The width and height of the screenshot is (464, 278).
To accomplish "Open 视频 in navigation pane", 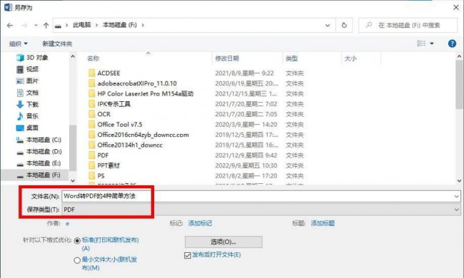I will click(28, 69).
